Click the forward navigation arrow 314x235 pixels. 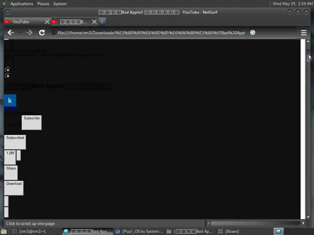coord(29,32)
